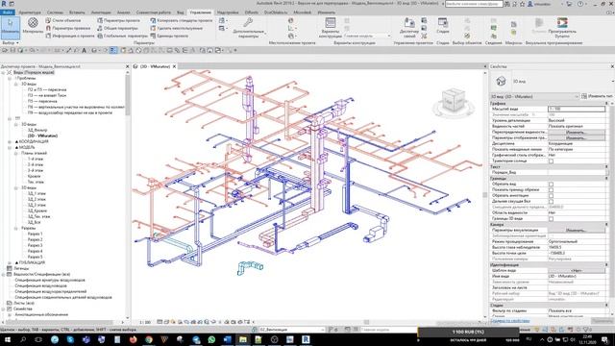Screen dimensions: 615x346
Task: Open Project Information (Информация о проекте)
Action: tap(70, 36)
